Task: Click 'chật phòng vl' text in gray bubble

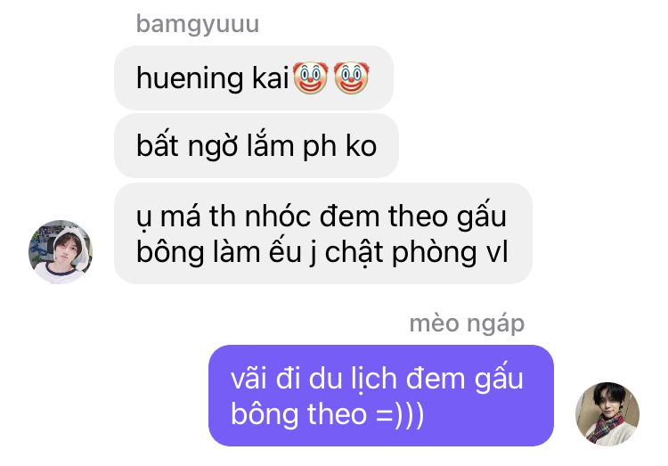Action: [416, 252]
